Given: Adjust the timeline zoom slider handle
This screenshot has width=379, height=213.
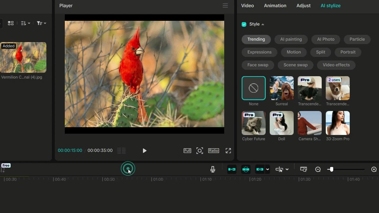Looking at the screenshot, I should [x=331, y=169].
